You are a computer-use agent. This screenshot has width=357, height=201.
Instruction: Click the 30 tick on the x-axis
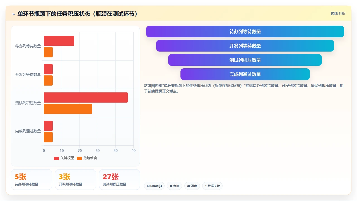coord(98,151)
